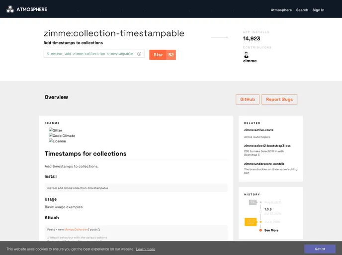Viewport: 342px width, 255px height.
Task: Click the Install heading in README
Action: [x=51, y=176]
